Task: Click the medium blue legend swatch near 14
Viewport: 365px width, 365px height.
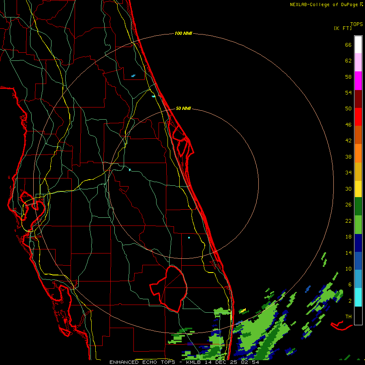Action: click(x=358, y=261)
